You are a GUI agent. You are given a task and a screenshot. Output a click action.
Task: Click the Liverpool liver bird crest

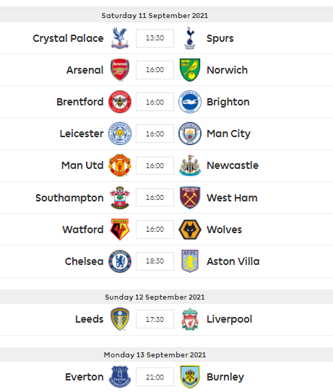tap(190, 319)
